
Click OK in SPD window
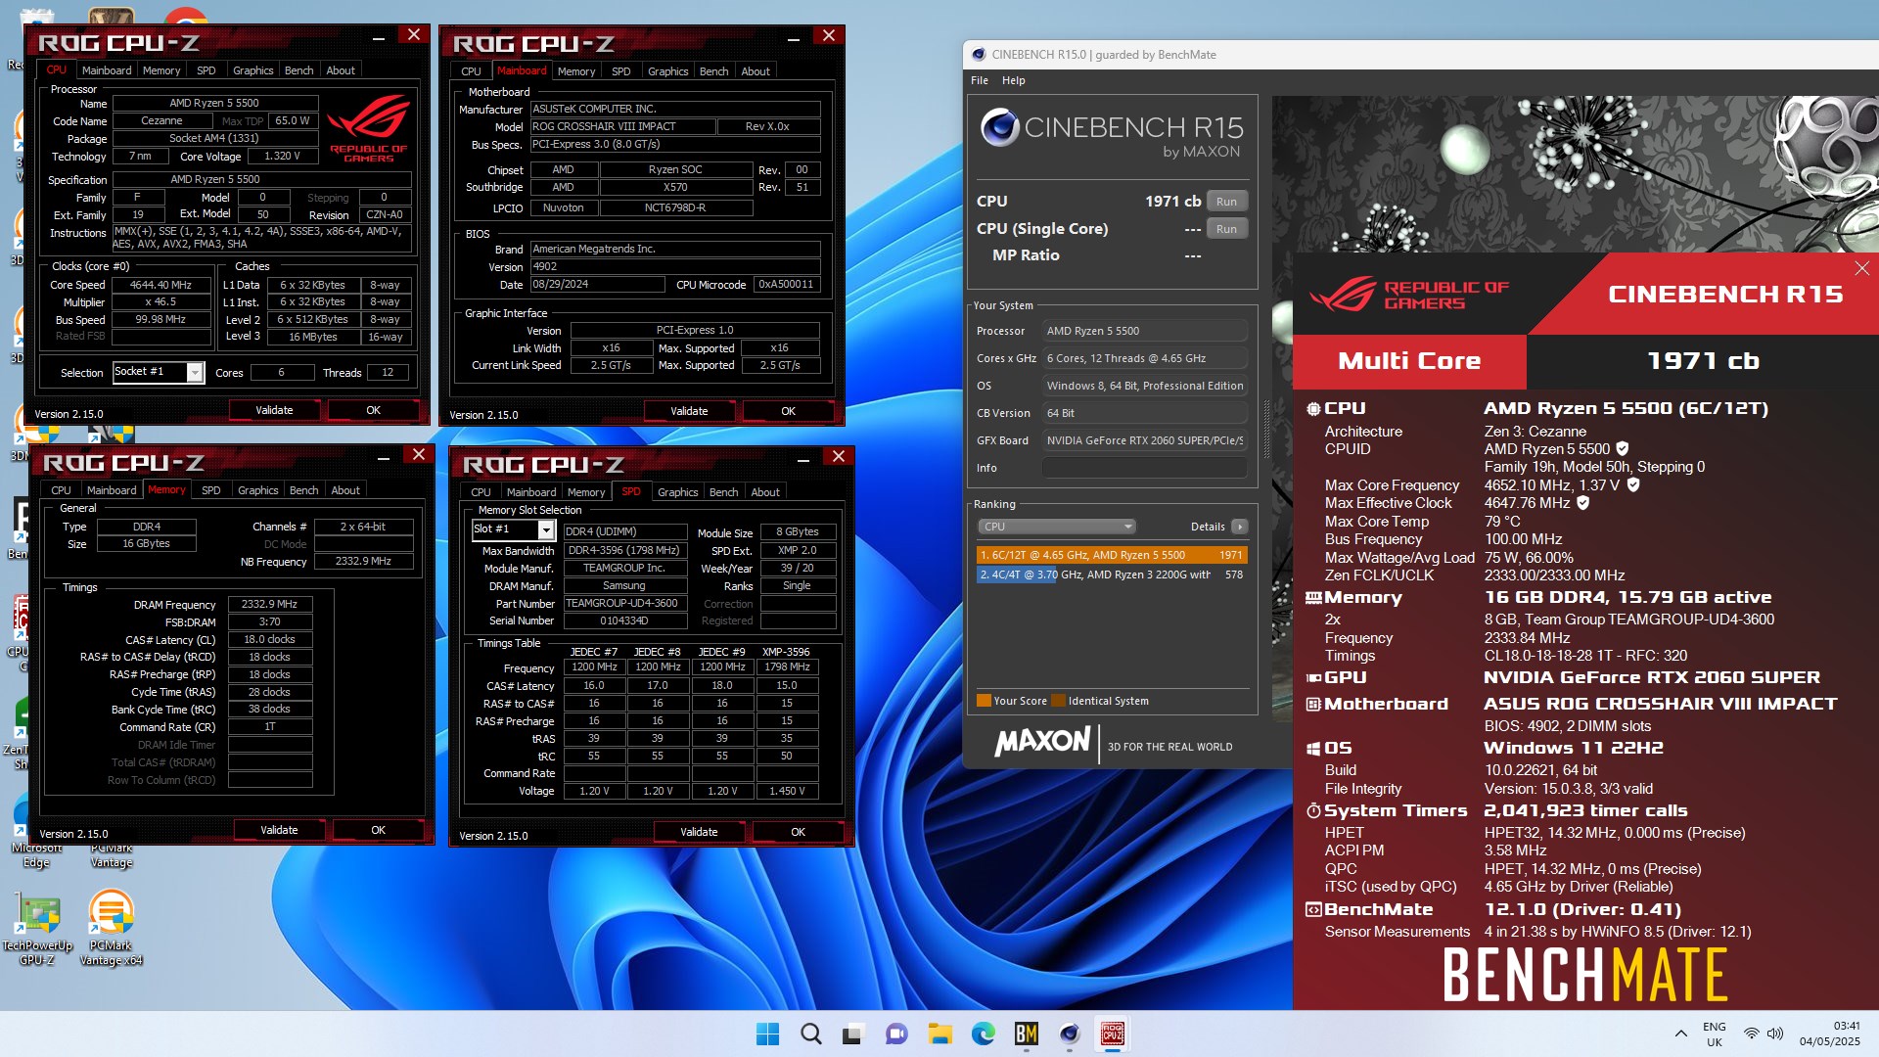coord(799,832)
